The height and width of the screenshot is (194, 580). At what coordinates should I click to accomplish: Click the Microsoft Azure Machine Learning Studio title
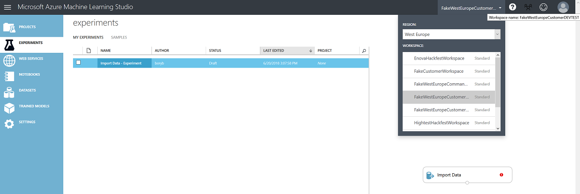(x=75, y=7)
